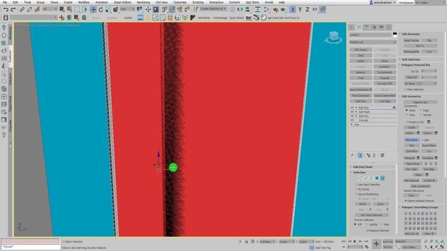Open the Utilities command panel tab

pyautogui.click(x=388, y=27)
